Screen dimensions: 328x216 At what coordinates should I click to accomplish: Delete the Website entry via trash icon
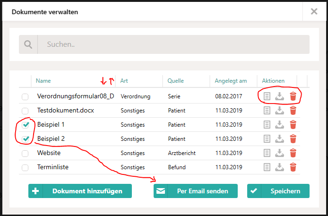[293, 153]
